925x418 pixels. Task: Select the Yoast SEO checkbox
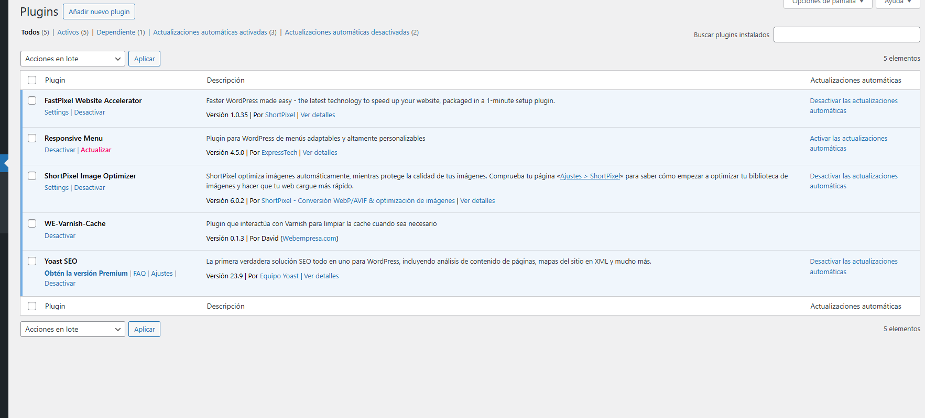coord(32,261)
